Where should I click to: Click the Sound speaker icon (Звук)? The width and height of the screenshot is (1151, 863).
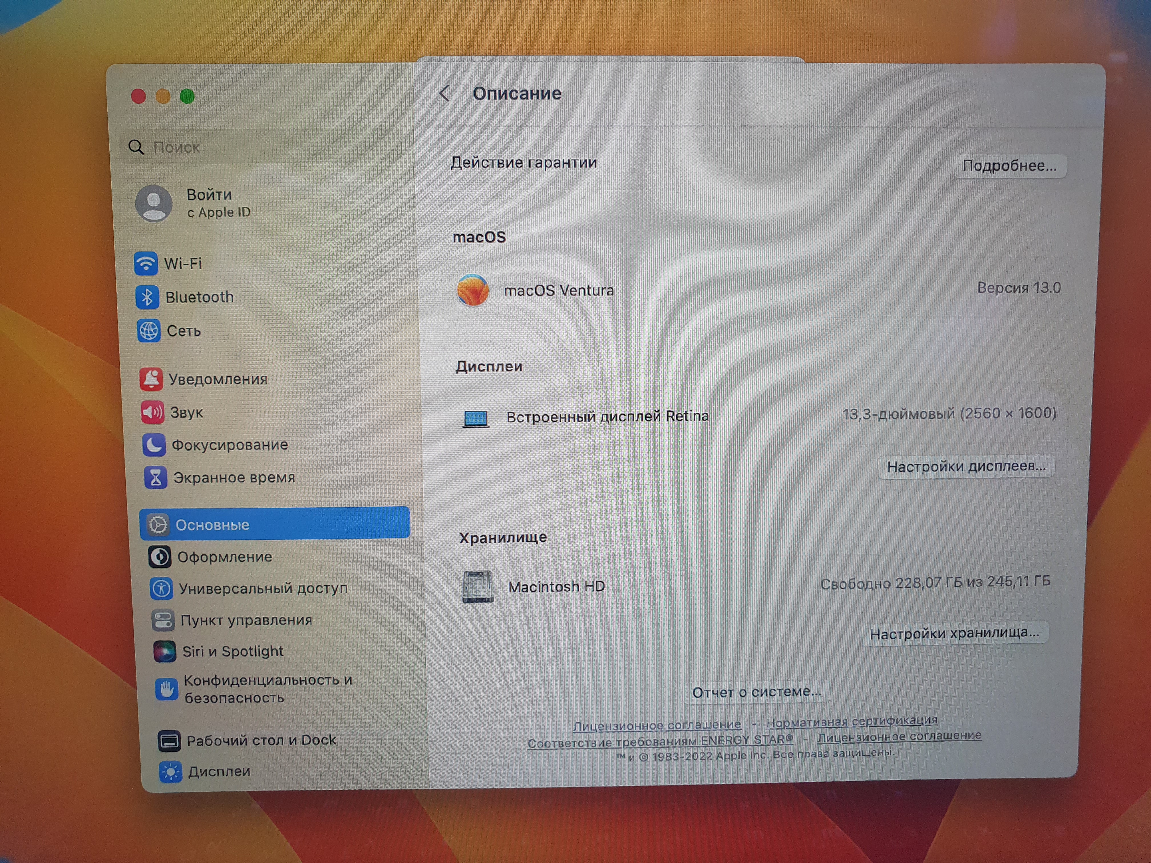point(152,412)
